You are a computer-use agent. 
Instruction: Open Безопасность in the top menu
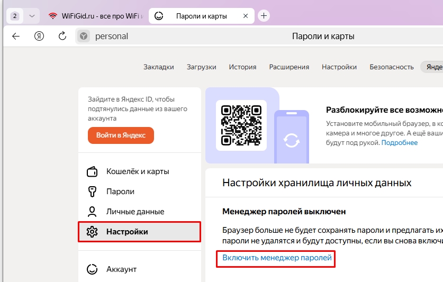coord(391,67)
